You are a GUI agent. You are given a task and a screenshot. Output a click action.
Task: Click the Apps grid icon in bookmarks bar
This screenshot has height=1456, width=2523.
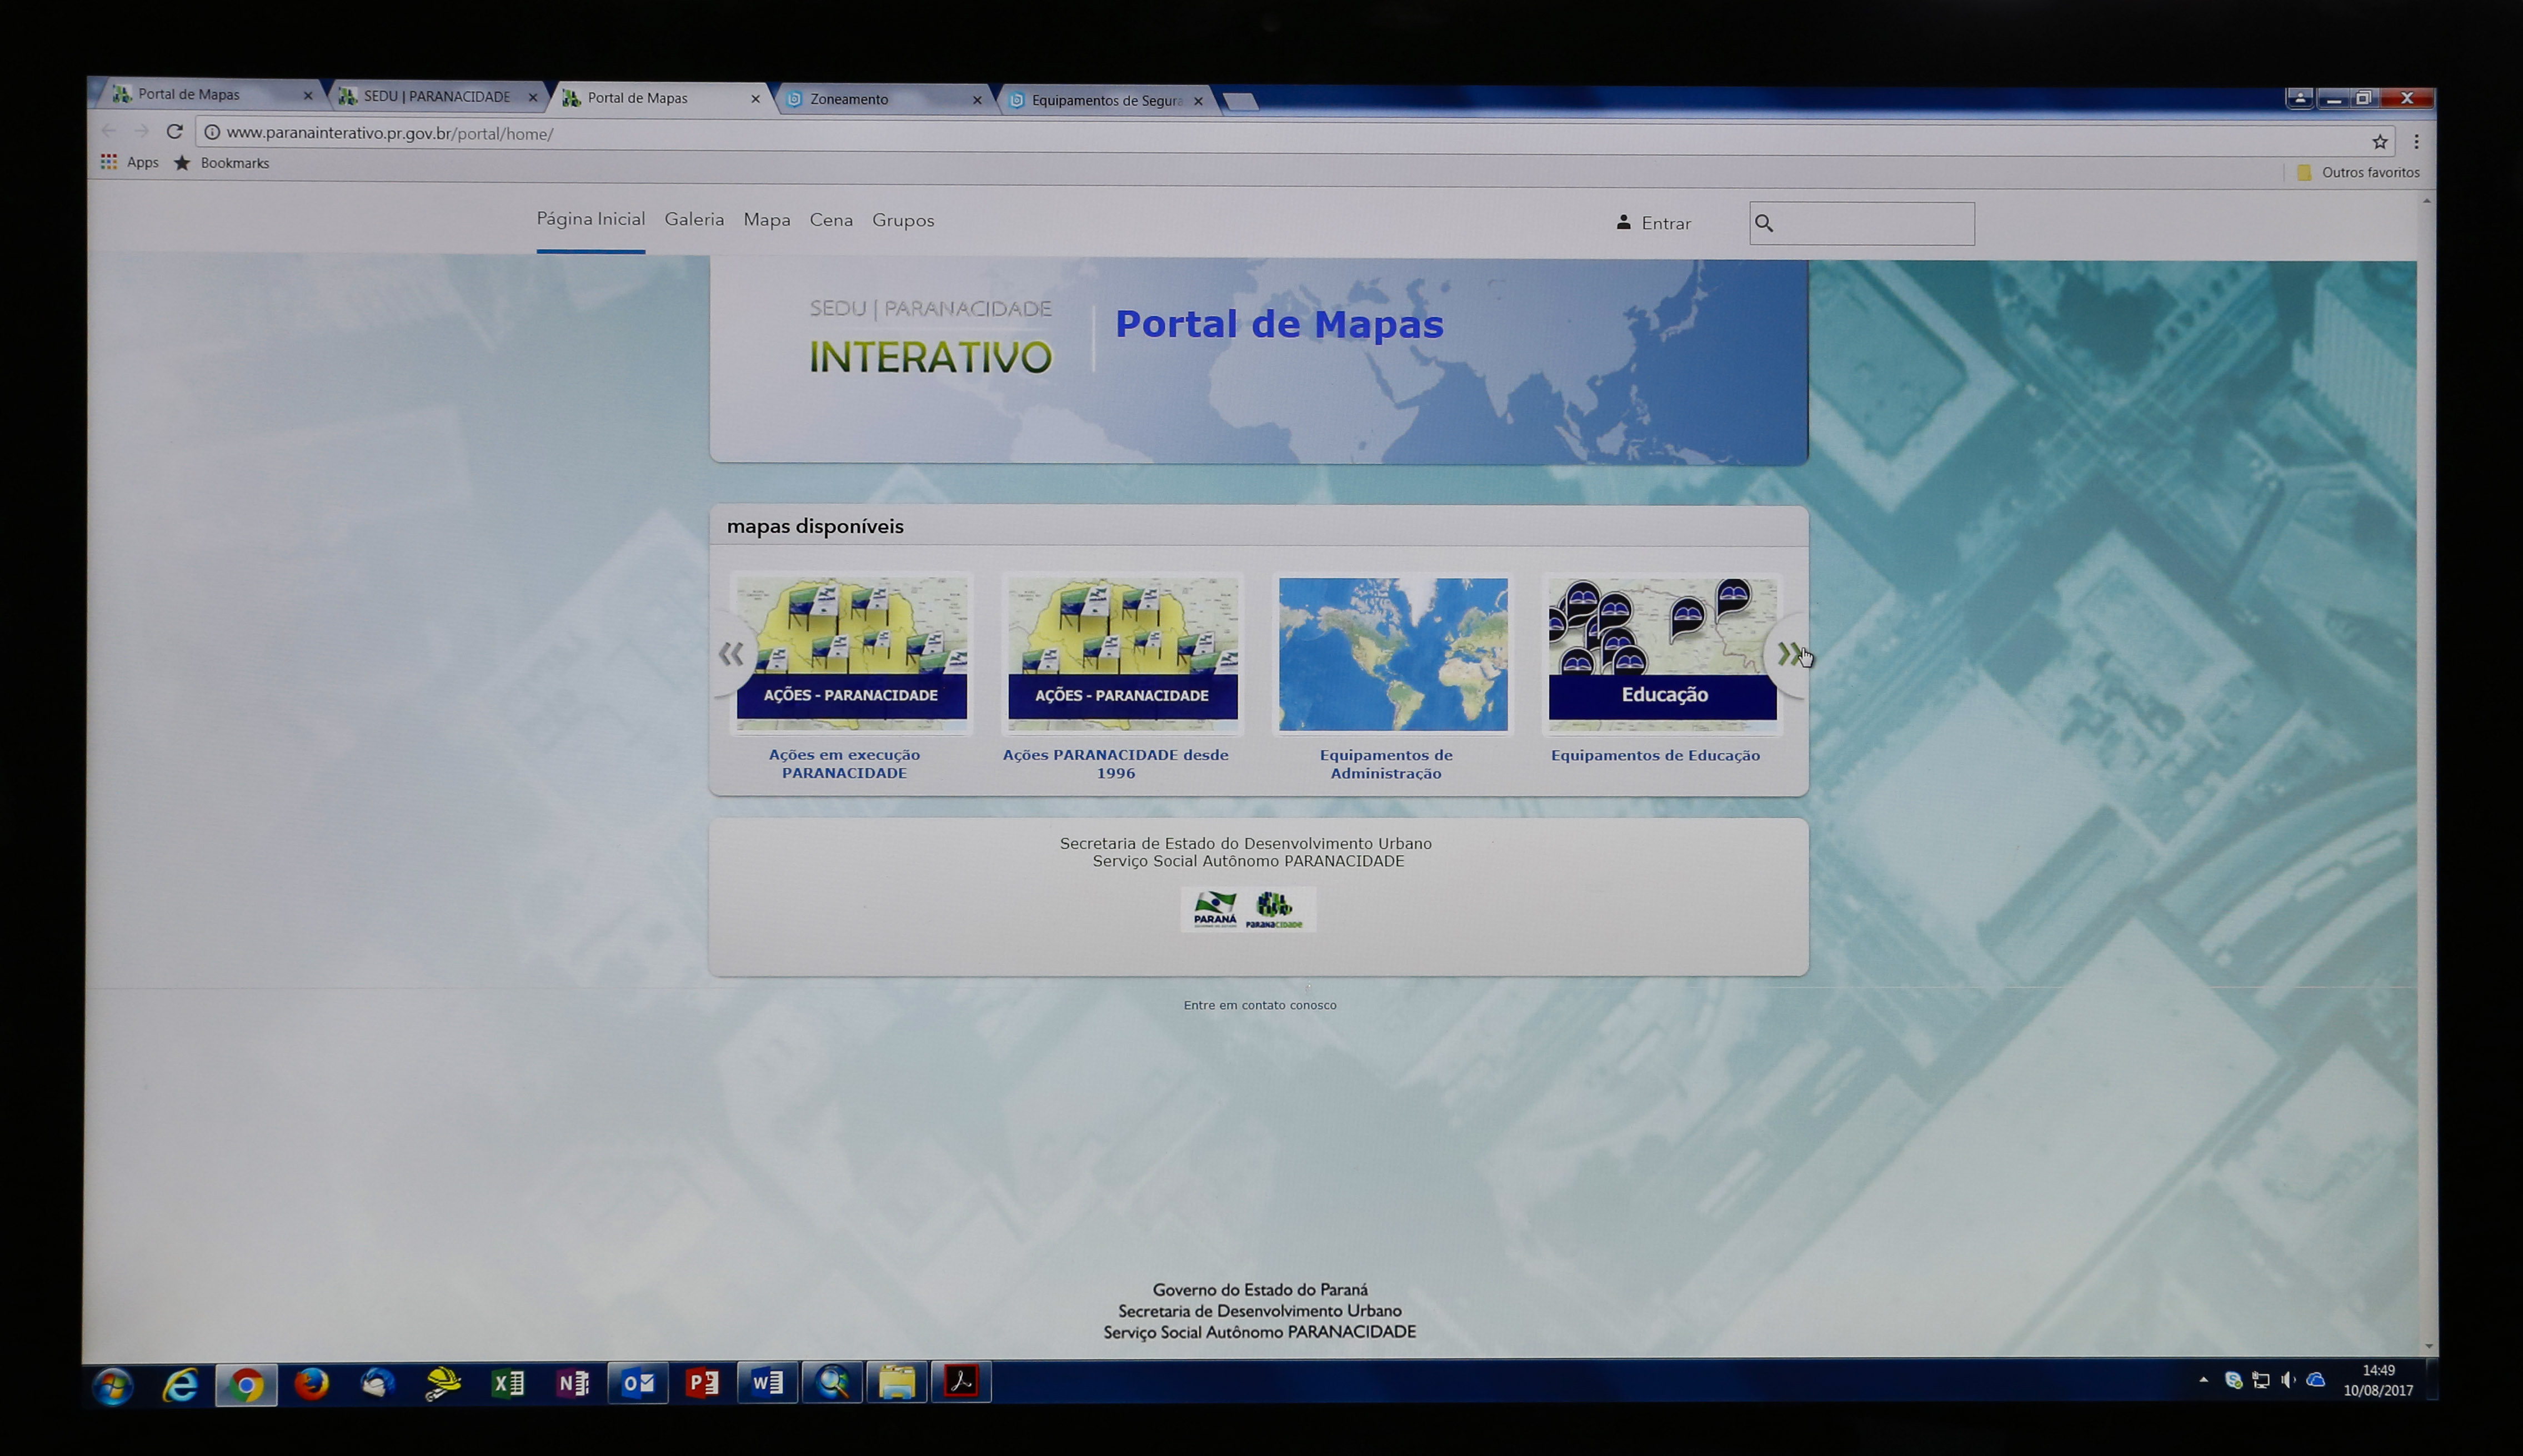point(109,162)
